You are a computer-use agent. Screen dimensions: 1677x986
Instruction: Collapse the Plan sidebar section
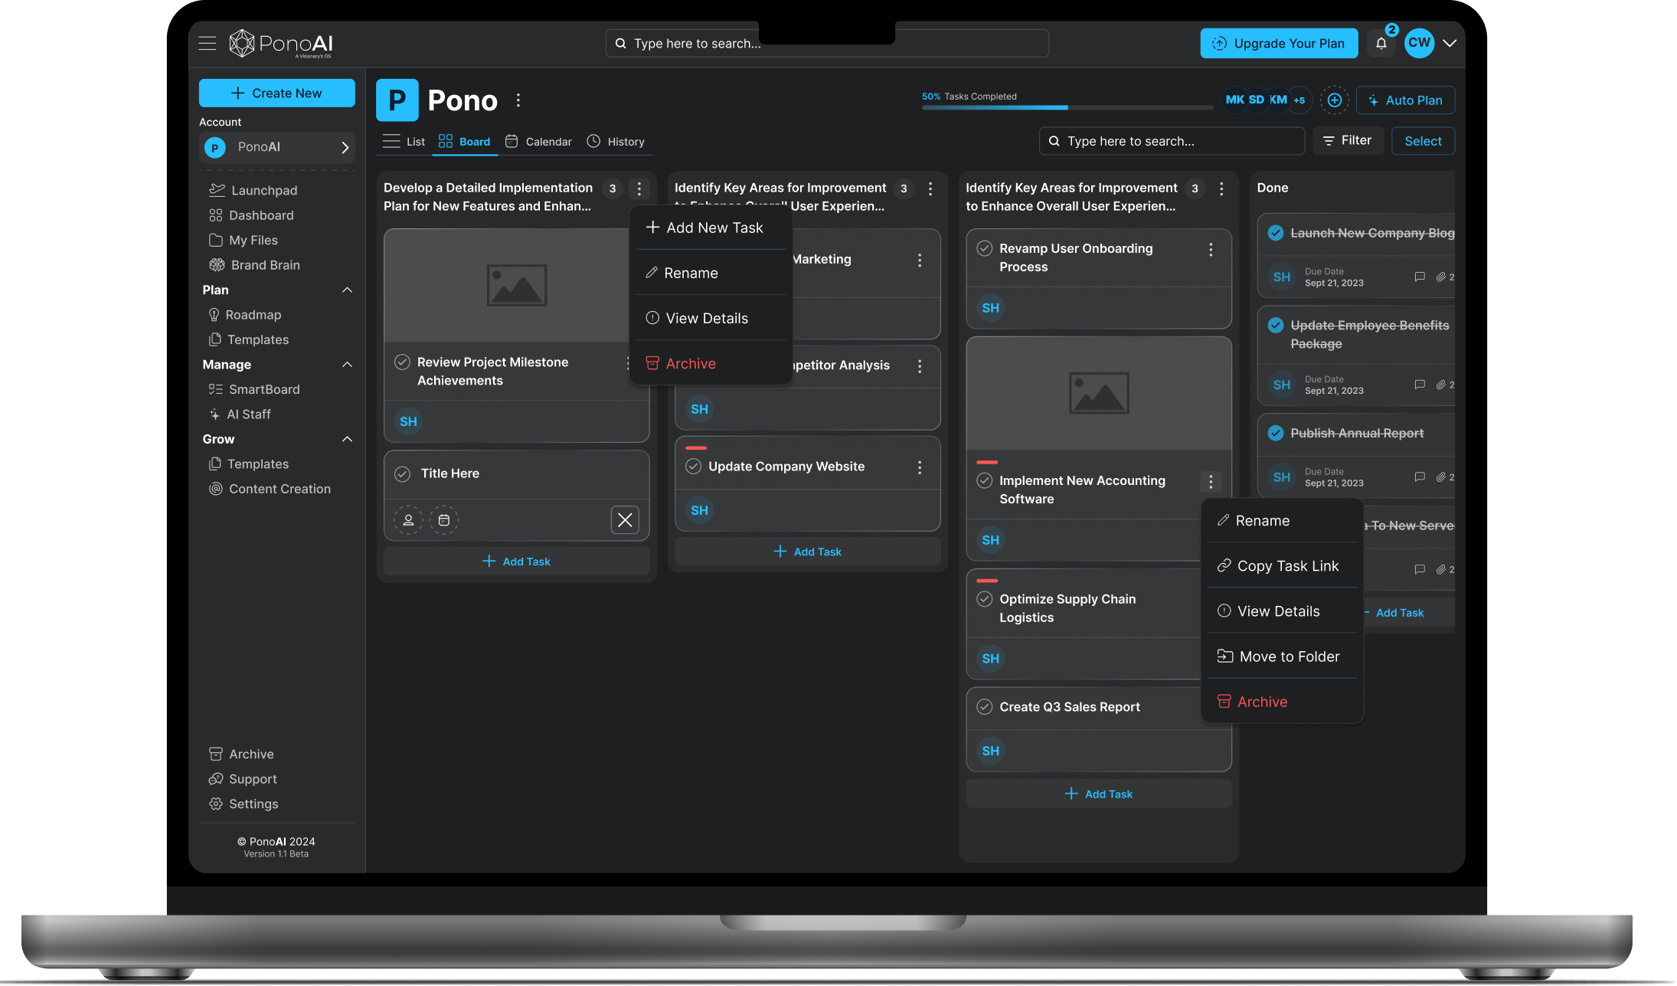point(347,290)
